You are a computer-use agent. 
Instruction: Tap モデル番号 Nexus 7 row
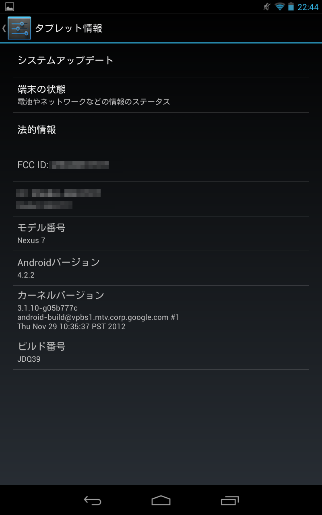(x=161, y=234)
